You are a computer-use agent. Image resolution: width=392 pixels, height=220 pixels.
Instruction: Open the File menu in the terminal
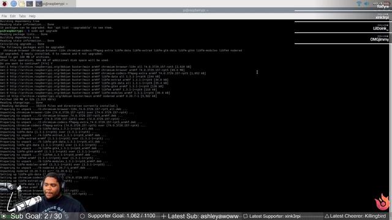tap(4, 16)
